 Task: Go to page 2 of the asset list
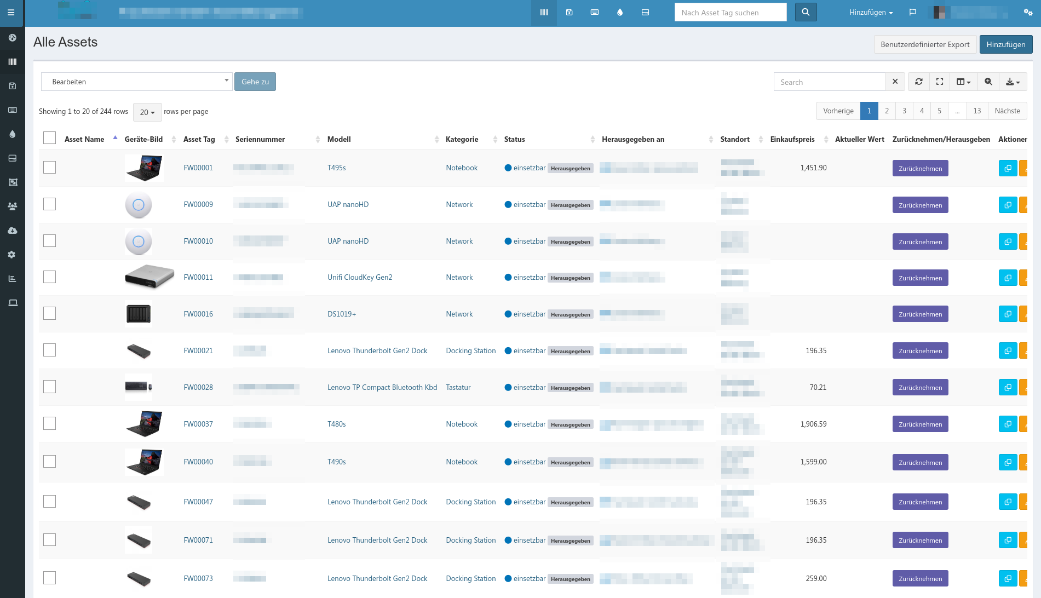pos(887,111)
